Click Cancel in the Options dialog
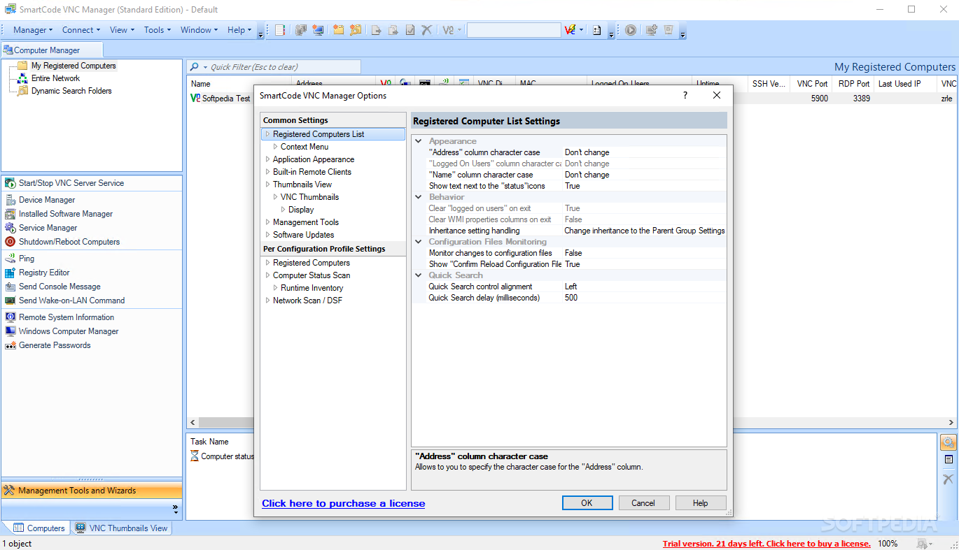 click(643, 503)
